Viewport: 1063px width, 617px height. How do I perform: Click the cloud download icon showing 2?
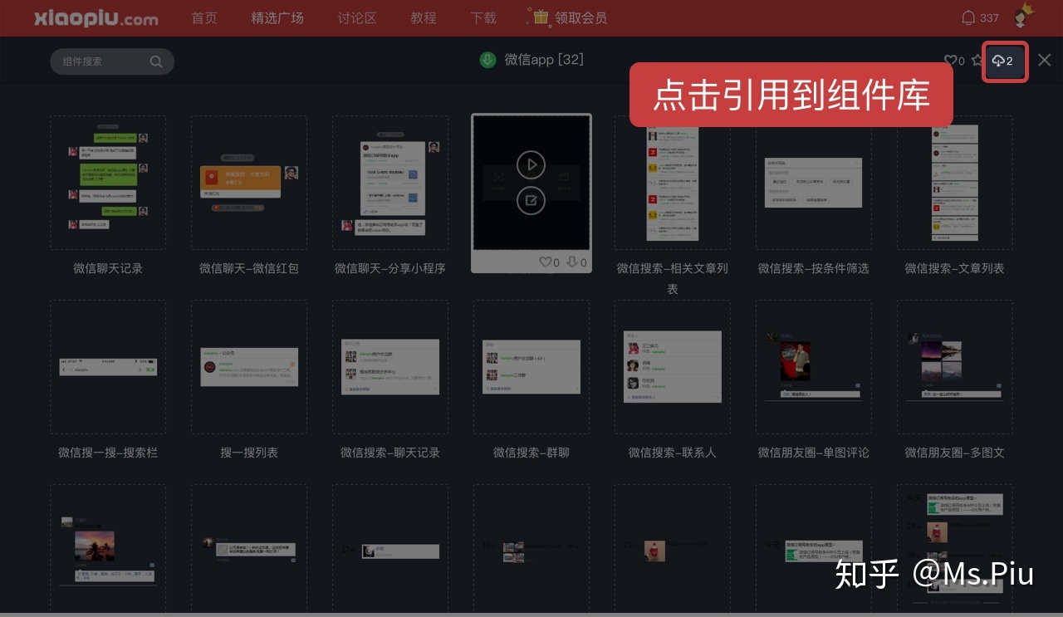click(x=1005, y=61)
